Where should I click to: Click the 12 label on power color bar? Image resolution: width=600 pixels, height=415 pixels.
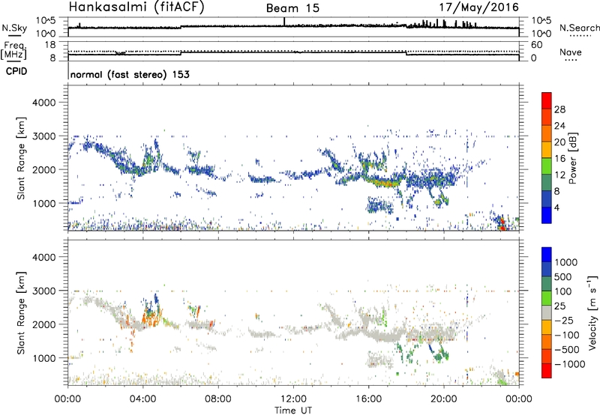click(559, 175)
